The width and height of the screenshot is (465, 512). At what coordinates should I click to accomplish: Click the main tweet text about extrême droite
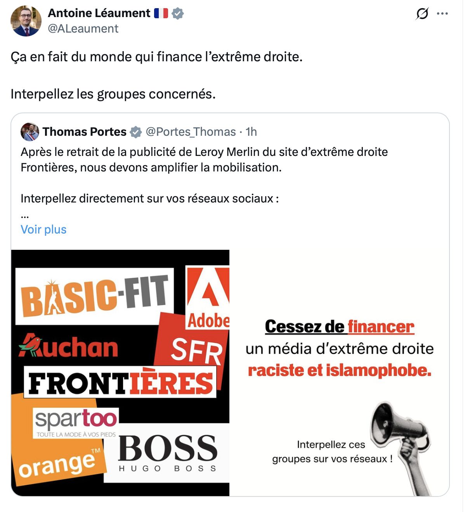pos(156,57)
